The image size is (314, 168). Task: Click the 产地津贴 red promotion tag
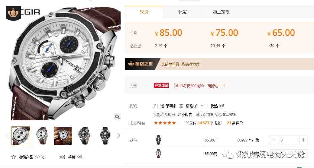click(161, 85)
